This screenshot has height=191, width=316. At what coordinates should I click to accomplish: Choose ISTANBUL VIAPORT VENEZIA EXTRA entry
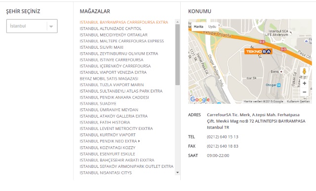coord(113,72)
